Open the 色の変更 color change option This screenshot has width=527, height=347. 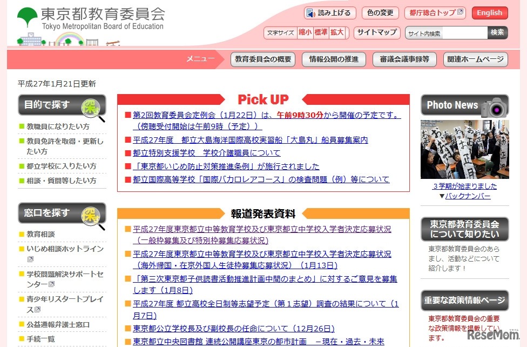(x=380, y=13)
